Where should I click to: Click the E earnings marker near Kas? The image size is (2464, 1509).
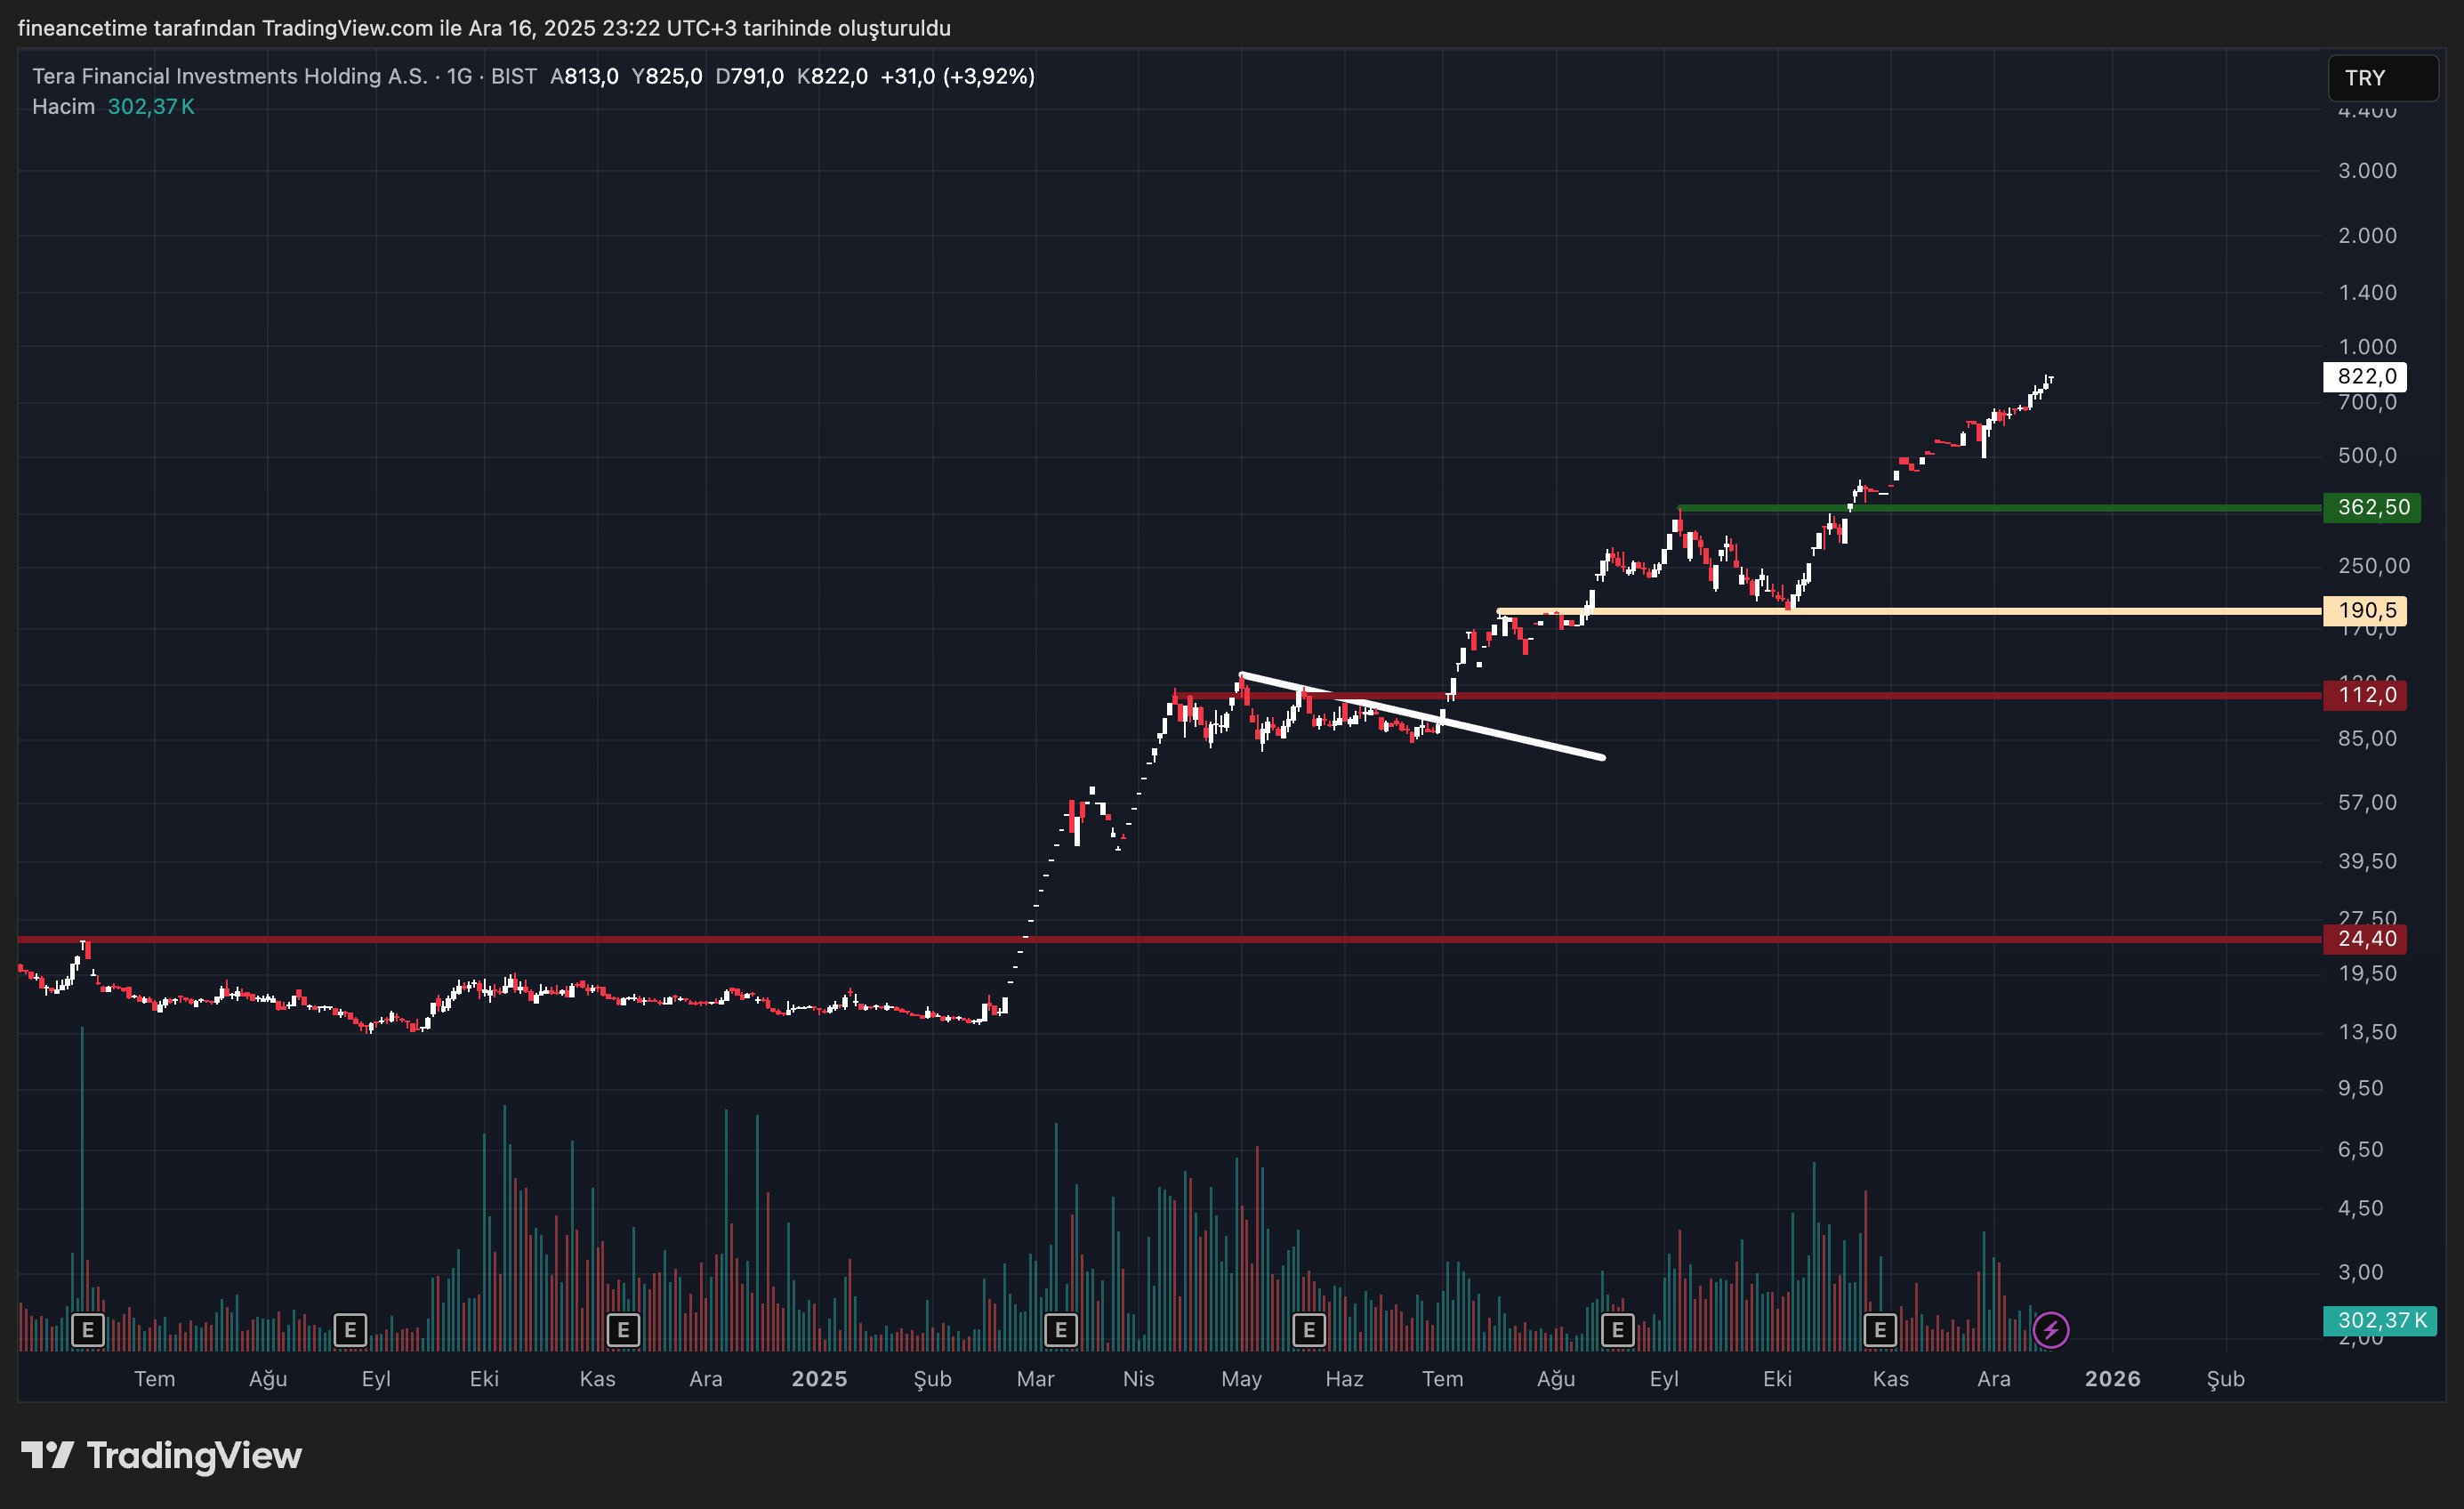click(x=1880, y=1330)
